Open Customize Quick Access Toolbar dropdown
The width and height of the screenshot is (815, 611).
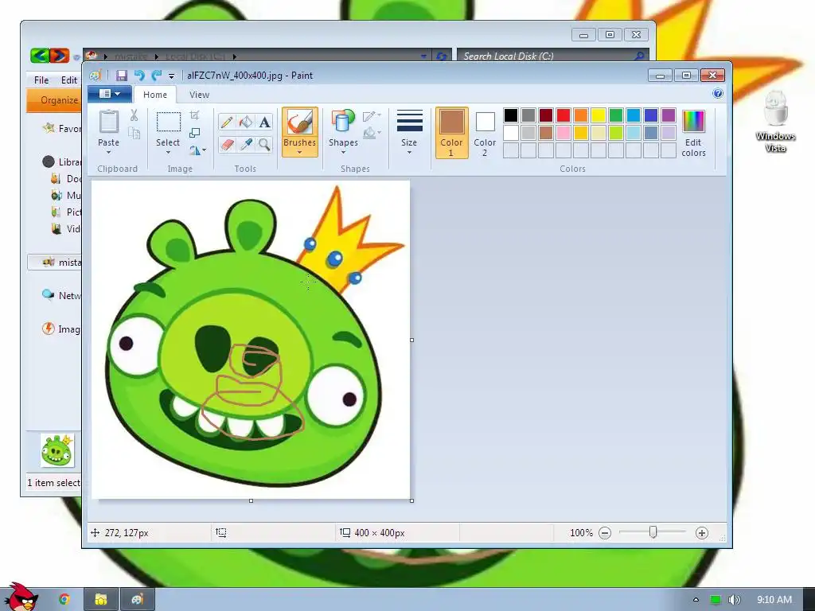pos(172,76)
